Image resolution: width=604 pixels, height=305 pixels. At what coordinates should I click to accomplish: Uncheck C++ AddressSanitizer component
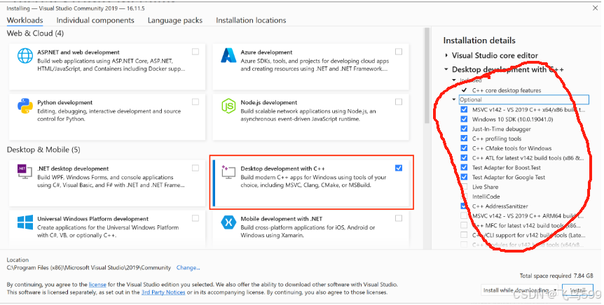pyautogui.click(x=464, y=206)
